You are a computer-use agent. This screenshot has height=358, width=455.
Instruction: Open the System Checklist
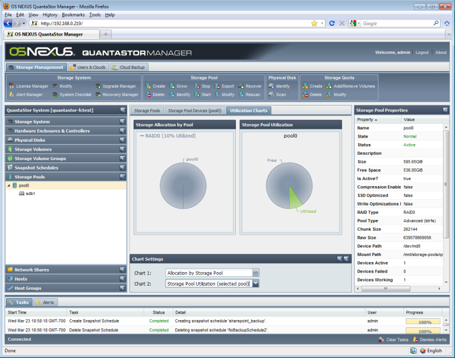coord(72,95)
